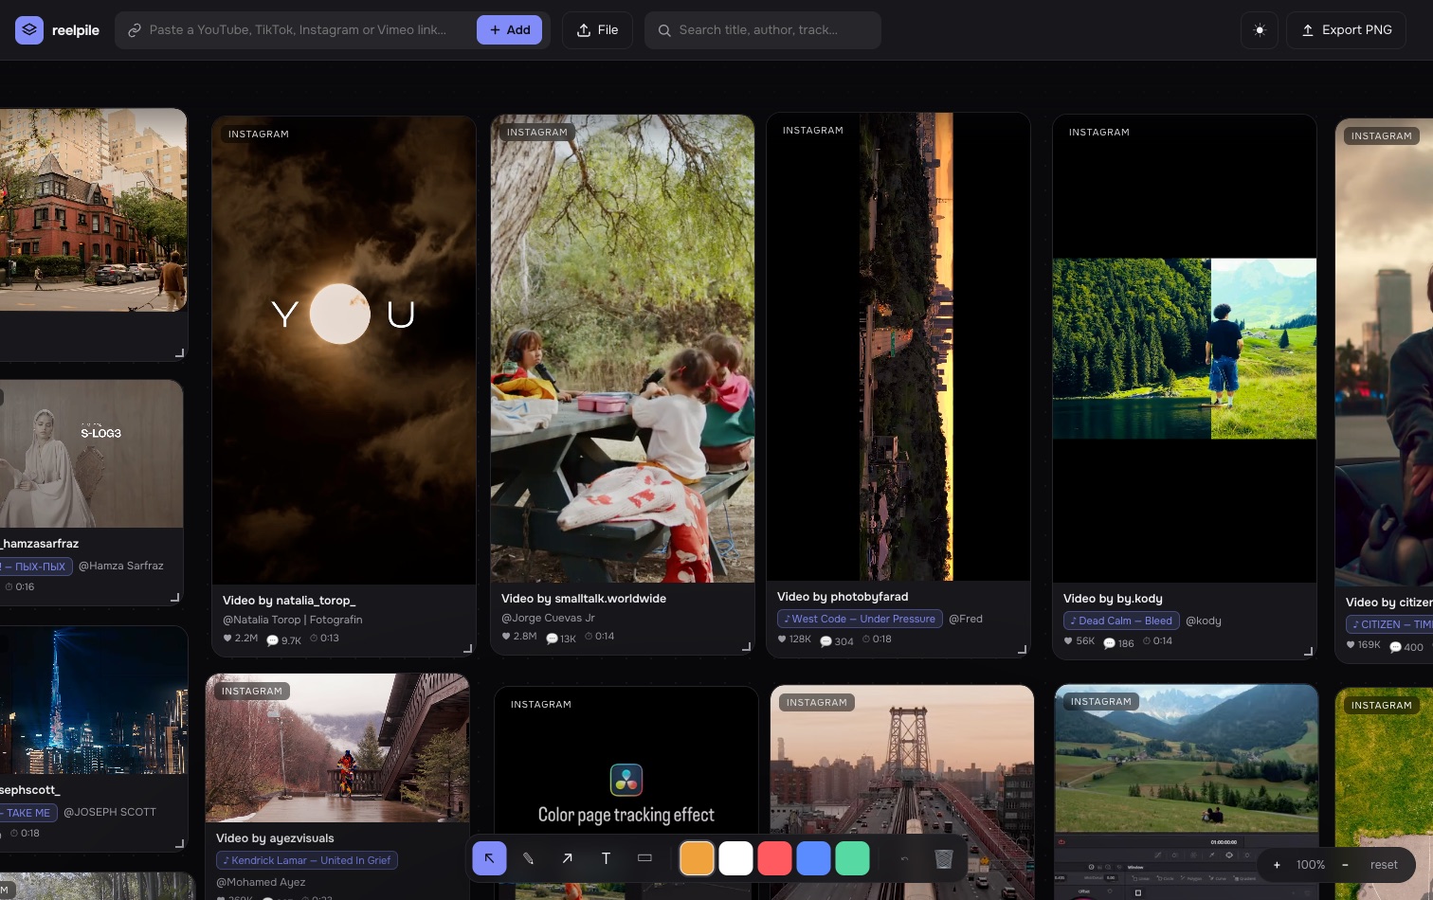
Task: Open the bridge traffic video thumbnail
Action: pyautogui.click(x=902, y=793)
